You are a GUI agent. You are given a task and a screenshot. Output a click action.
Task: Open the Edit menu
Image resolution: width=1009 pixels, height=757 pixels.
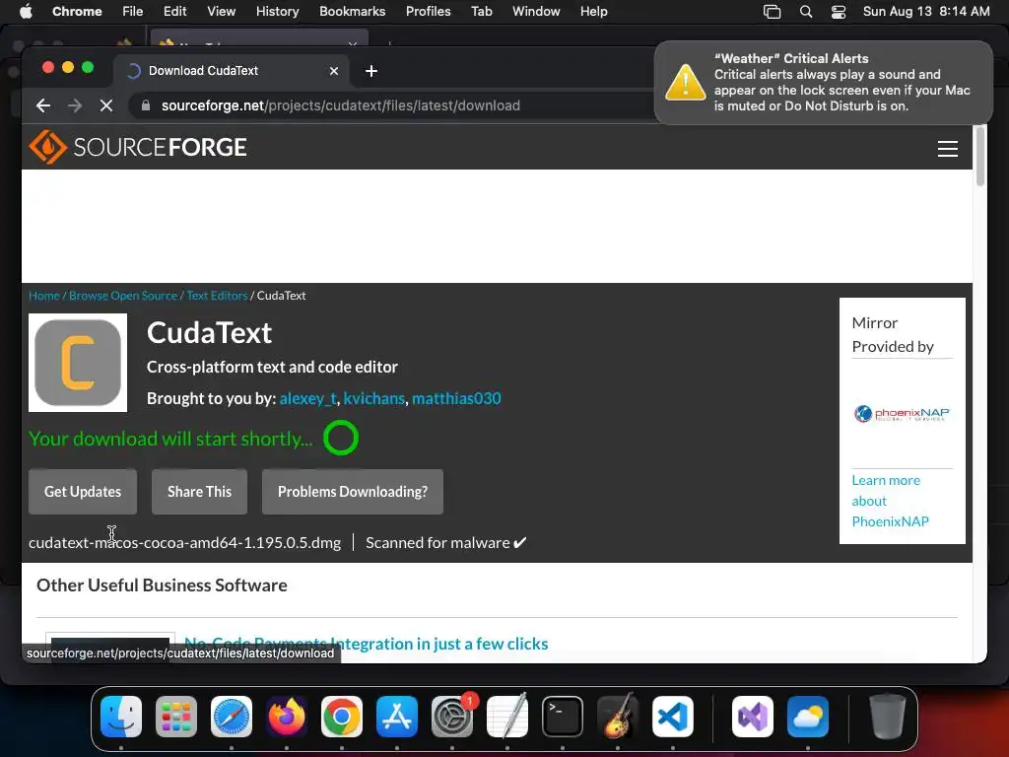(x=174, y=11)
